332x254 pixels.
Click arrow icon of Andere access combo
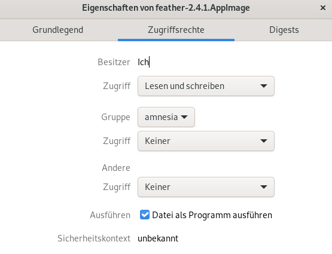(x=264, y=187)
